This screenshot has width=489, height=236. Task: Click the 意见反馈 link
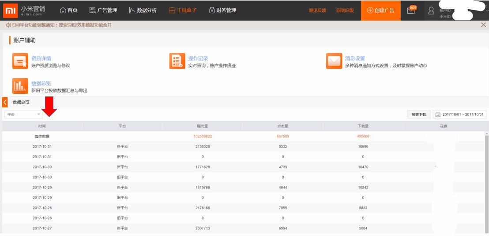click(x=317, y=11)
